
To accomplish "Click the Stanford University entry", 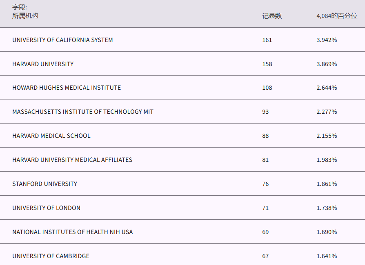I will [45, 184].
